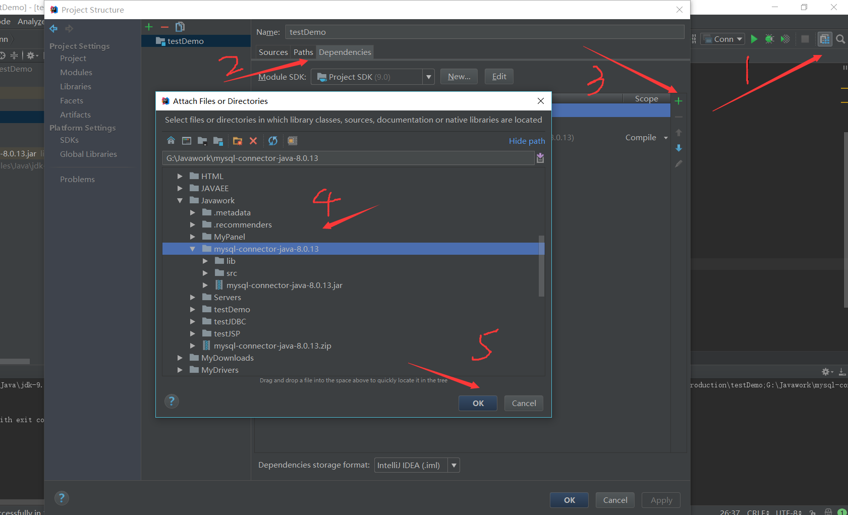Expand the MyPanel folder

pos(193,237)
